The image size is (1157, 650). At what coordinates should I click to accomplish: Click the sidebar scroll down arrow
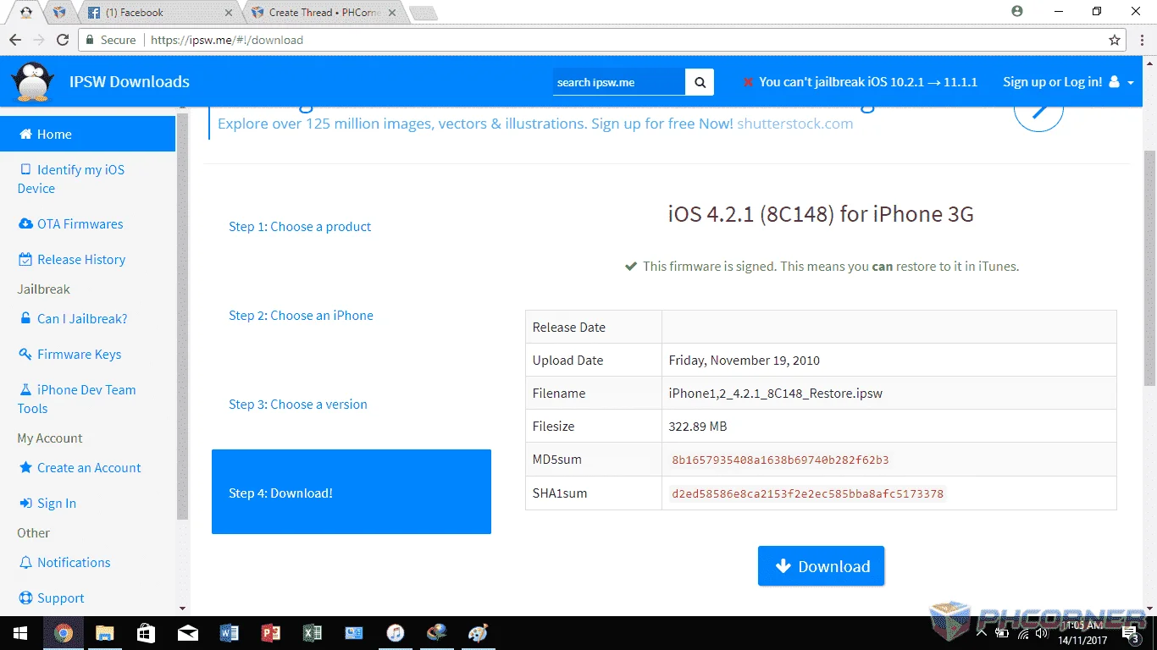click(182, 609)
